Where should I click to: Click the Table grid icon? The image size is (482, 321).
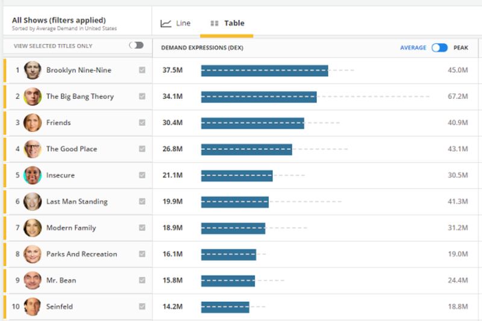[214, 23]
